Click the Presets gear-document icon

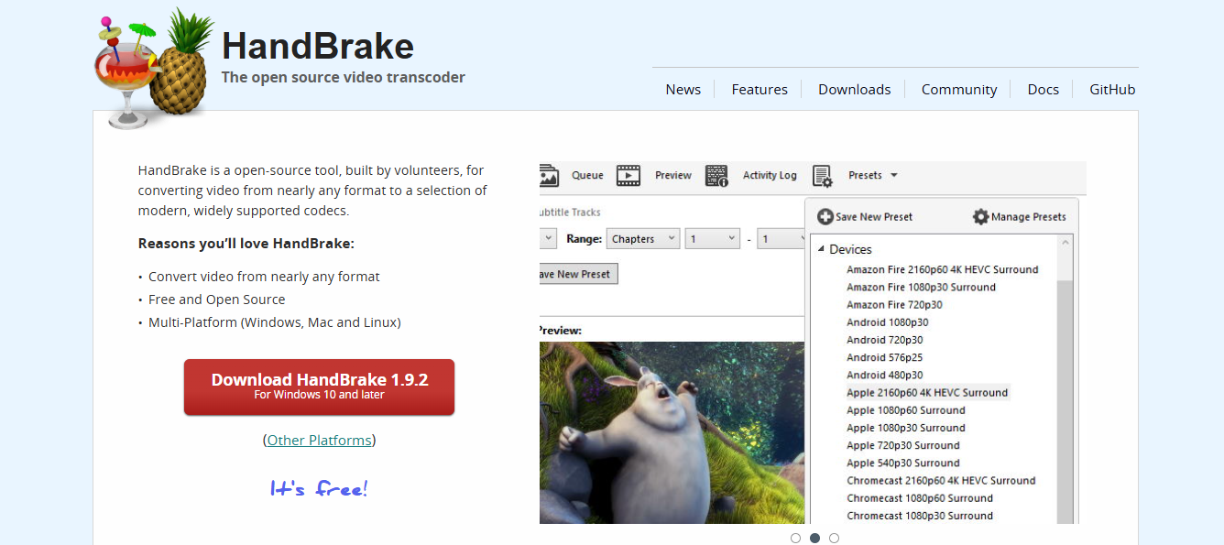click(x=822, y=176)
